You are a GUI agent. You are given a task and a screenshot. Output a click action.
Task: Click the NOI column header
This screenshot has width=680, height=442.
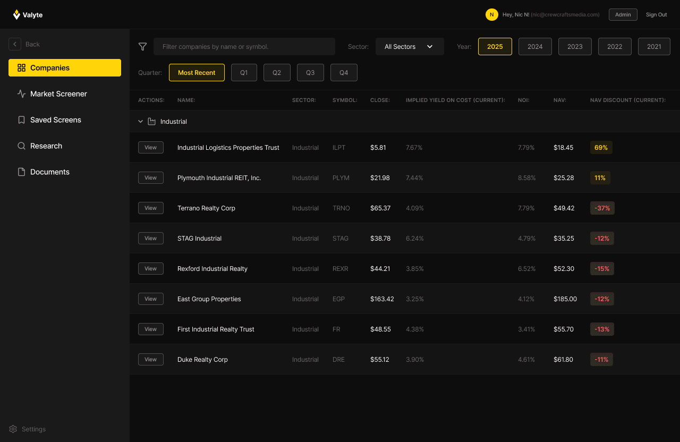tap(524, 100)
